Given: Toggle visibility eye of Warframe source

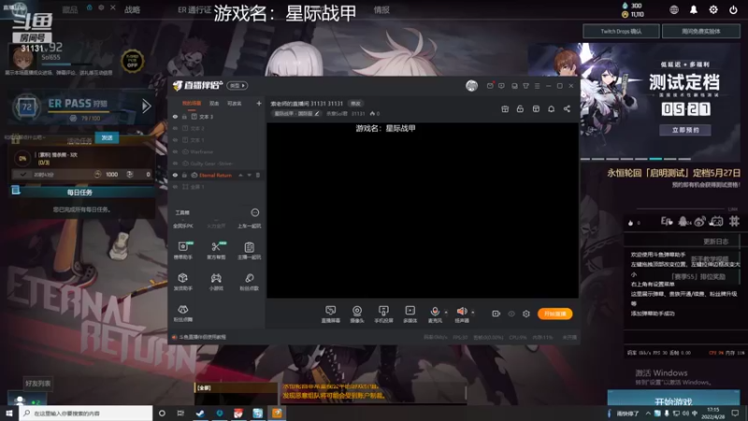Looking at the screenshot, I should (175, 152).
